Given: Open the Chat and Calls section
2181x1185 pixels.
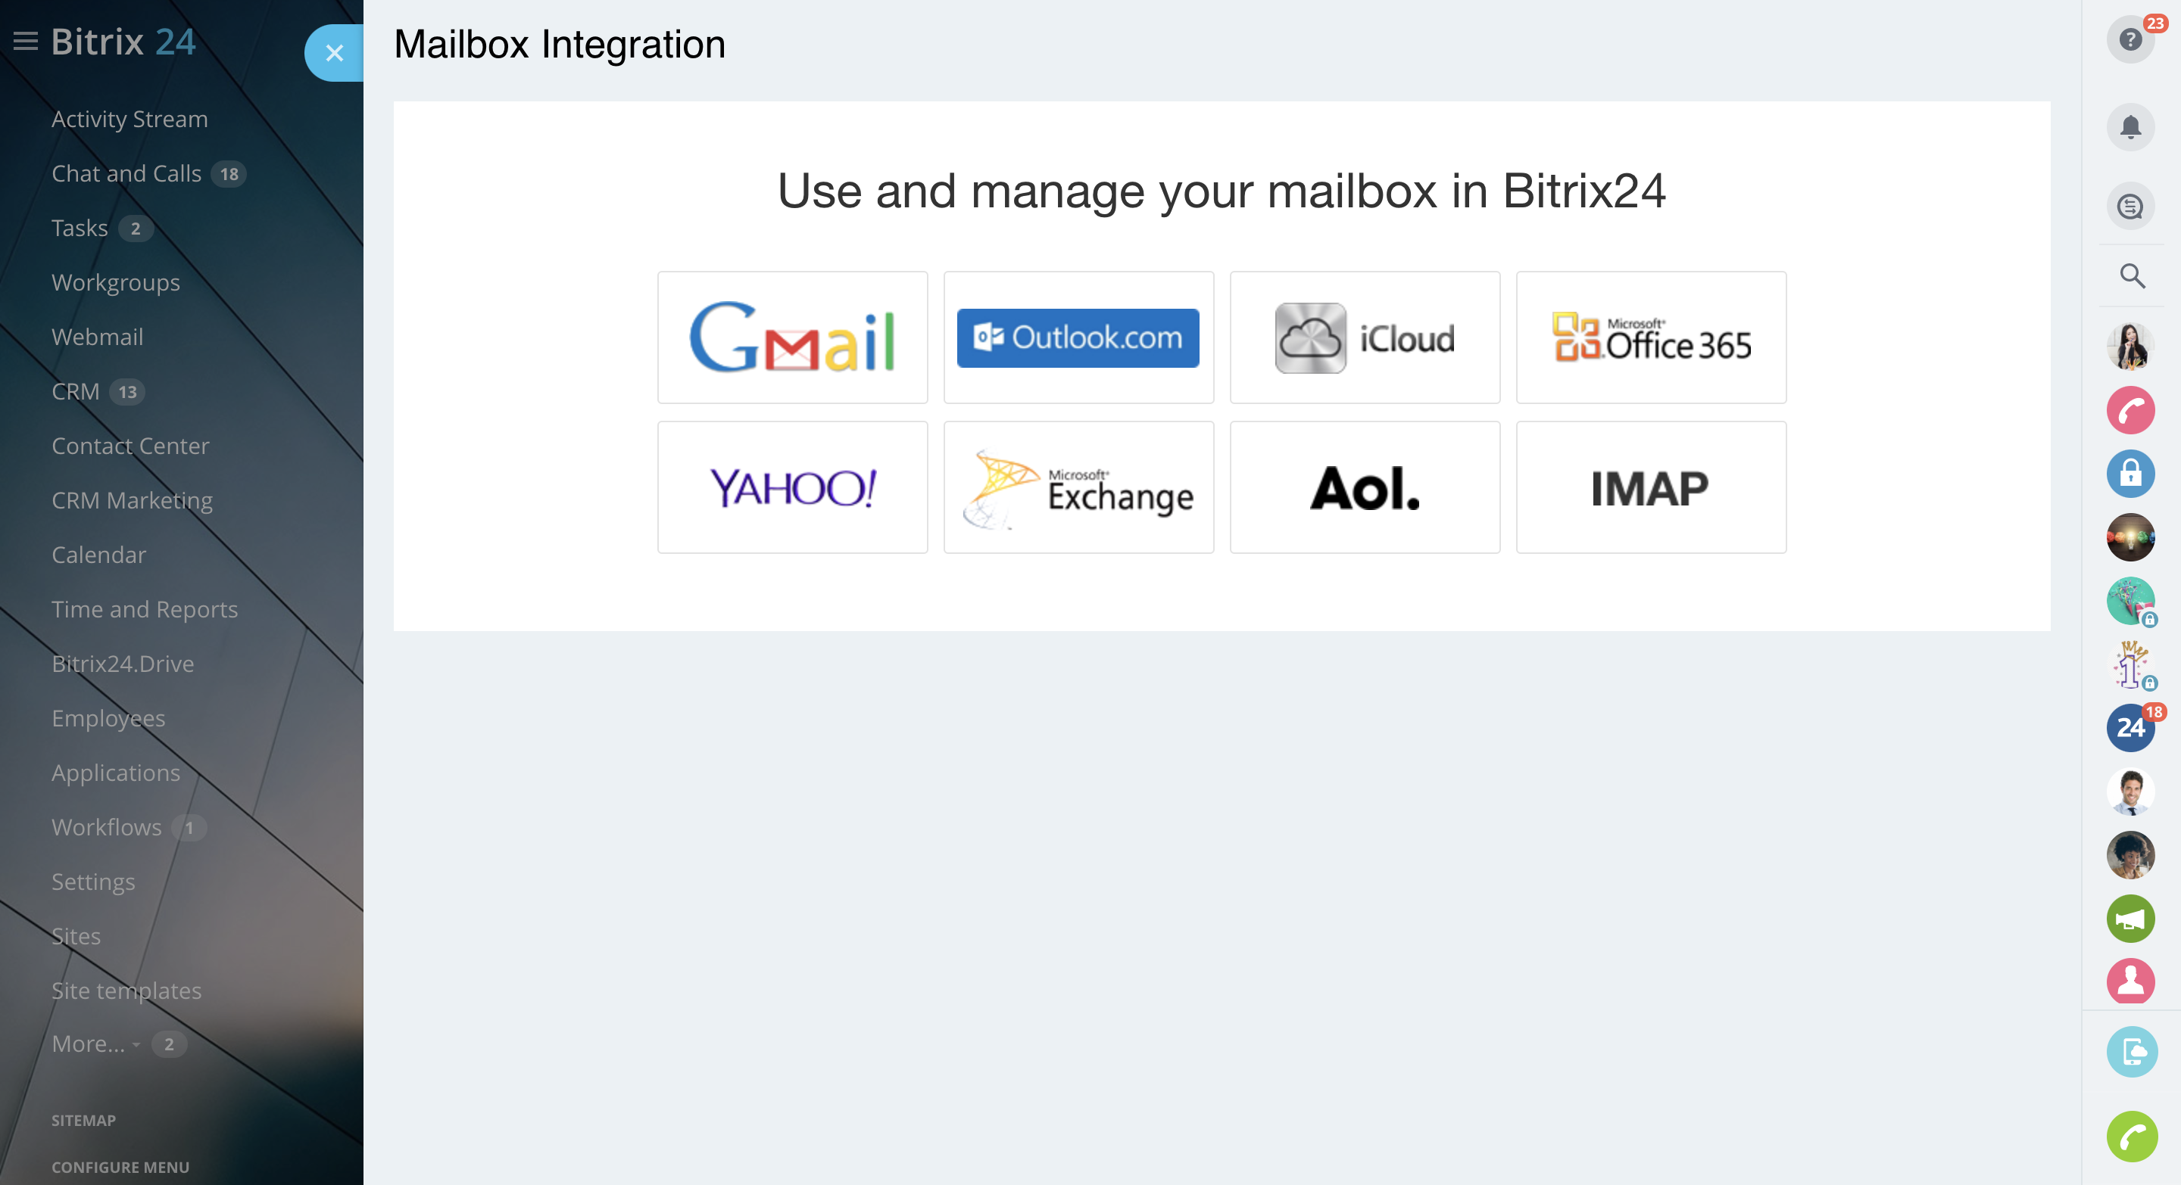Looking at the screenshot, I should [x=126, y=173].
